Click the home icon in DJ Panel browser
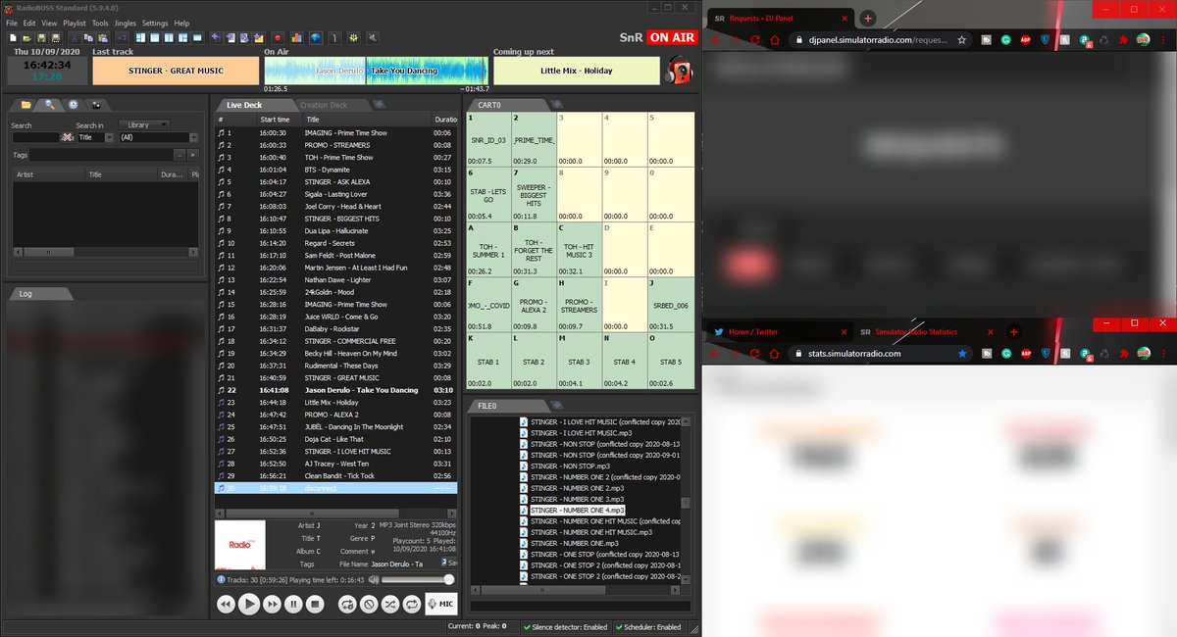This screenshot has width=1177, height=637. tap(776, 40)
